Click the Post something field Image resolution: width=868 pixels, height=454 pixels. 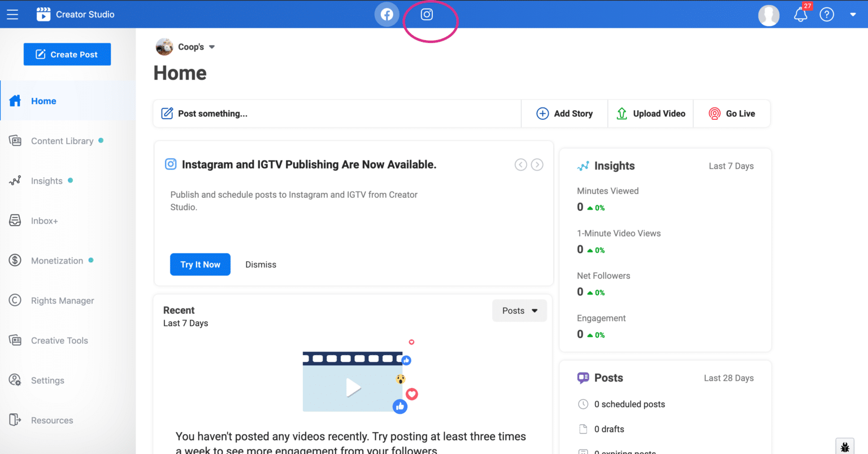pyautogui.click(x=337, y=114)
